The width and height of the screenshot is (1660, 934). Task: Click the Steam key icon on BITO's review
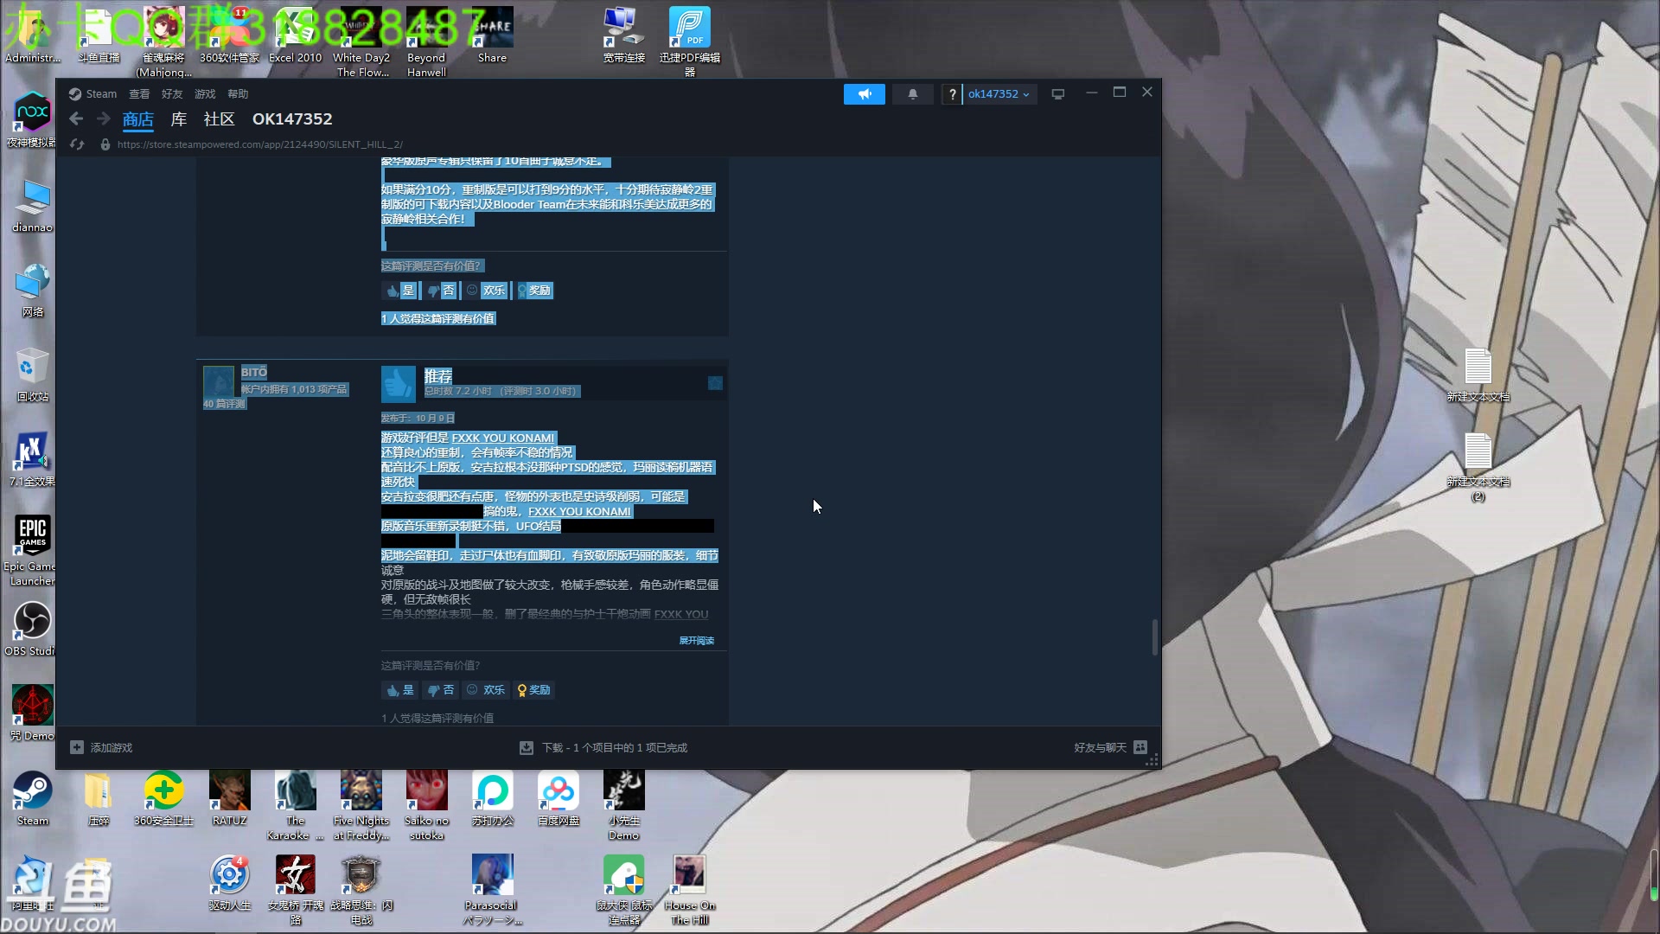tap(715, 383)
